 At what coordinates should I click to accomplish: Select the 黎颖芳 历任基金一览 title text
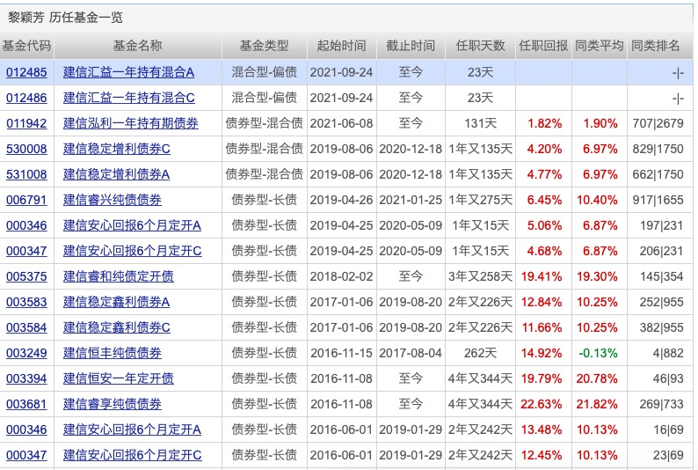pyautogui.click(x=65, y=18)
